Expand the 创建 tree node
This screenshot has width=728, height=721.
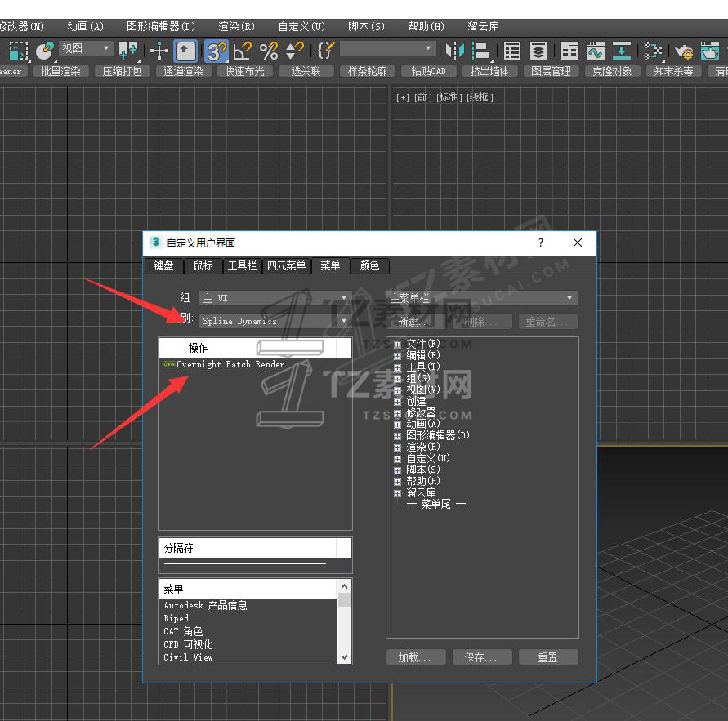point(397,402)
